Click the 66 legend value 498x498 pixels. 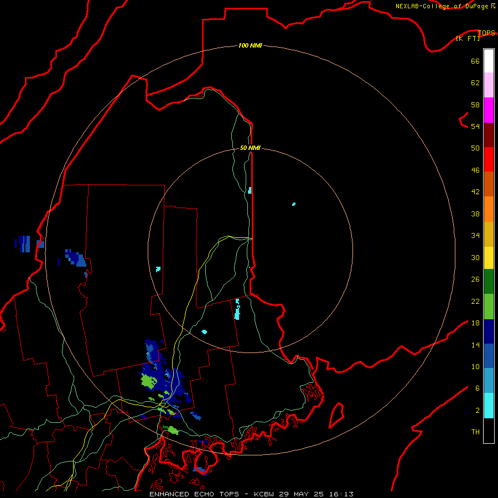click(475, 61)
